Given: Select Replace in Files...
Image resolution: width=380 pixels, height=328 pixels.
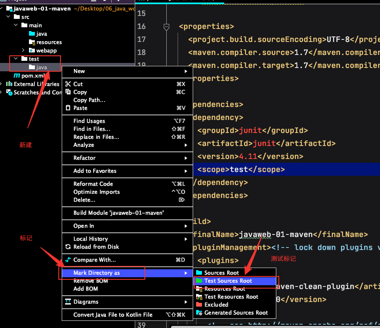Looking at the screenshot, I should click(x=127, y=137).
